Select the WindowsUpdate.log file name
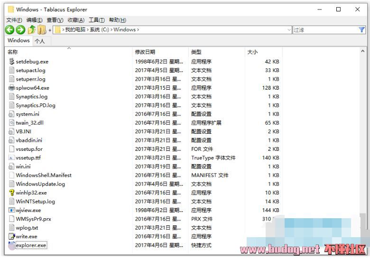 (x=40, y=184)
